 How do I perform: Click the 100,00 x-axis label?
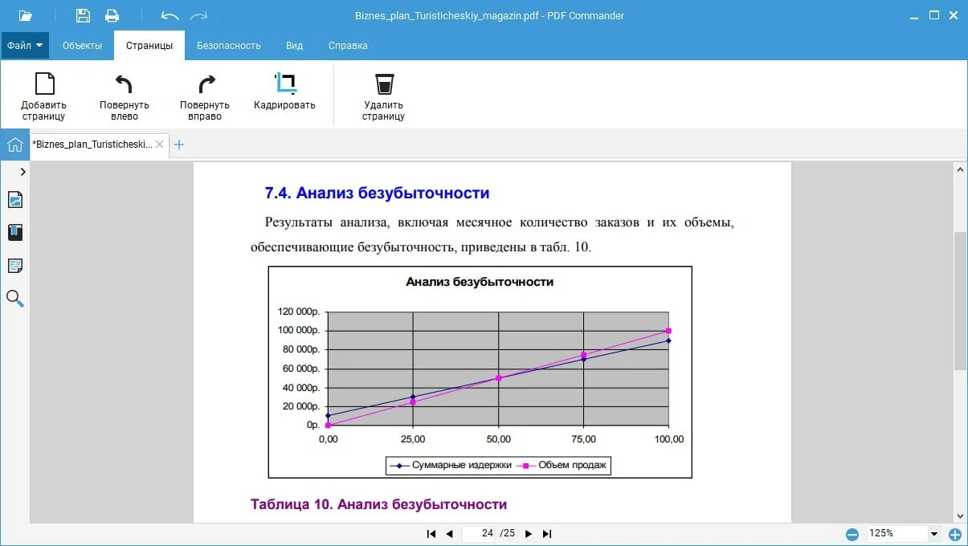[669, 439]
